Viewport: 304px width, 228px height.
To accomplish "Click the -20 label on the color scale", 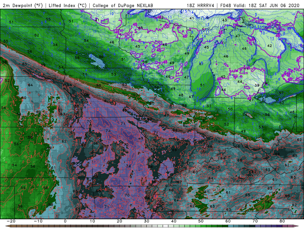I will point(11,221).
